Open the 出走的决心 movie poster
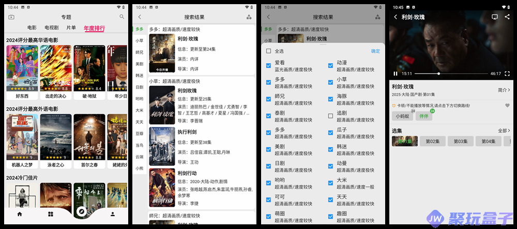517x229 pixels. pyautogui.click(x=56, y=68)
